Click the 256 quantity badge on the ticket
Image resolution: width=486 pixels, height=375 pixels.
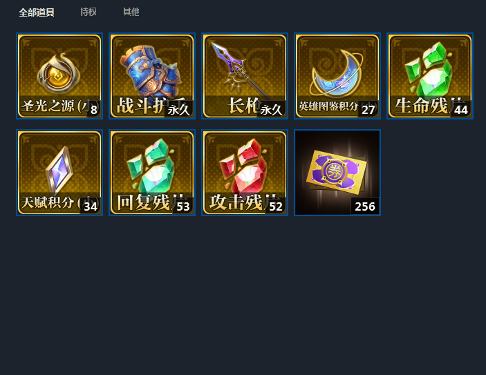(x=365, y=206)
